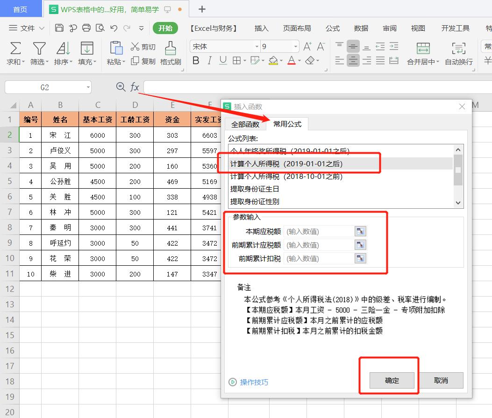Click the 剪切 cut icon

coord(144,47)
